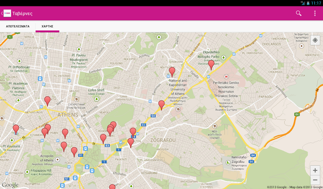Image resolution: width=323 pixels, height=189 pixels.
Task: Tap the university marker below Kapodistrian University
Action: (x=178, y=109)
